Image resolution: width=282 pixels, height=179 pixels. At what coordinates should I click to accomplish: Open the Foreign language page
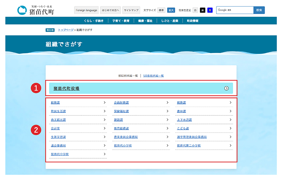pyautogui.click(x=86, y=10)
